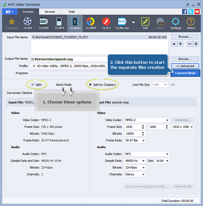Switch to the Devices tab
Screen dimensions: 203x206
pyautogui.click(x=50, y=12)
